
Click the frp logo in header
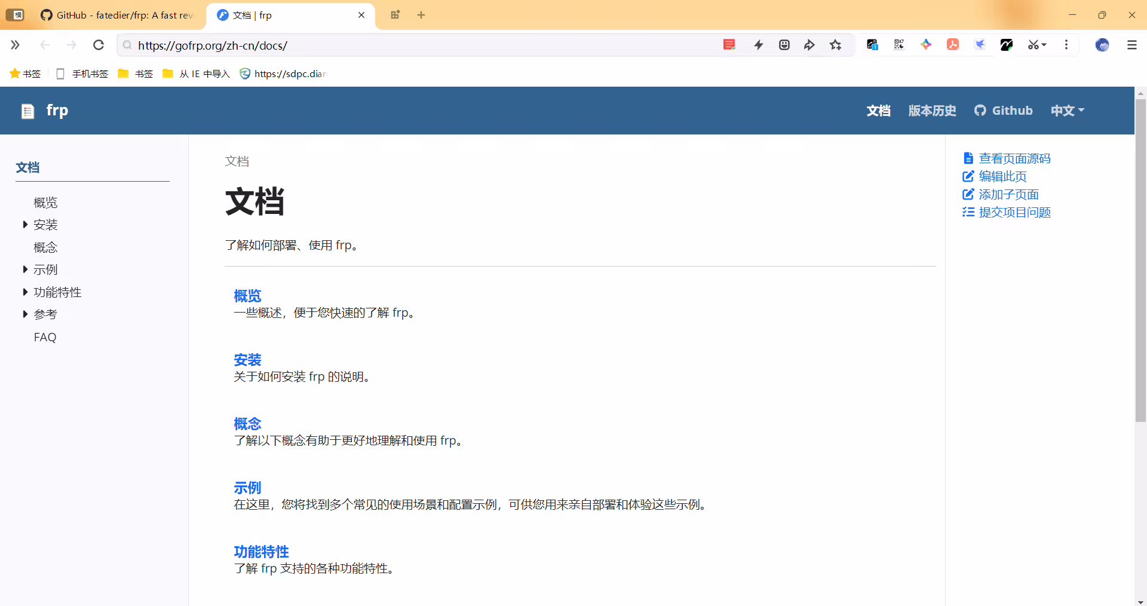click(x=45, y=111)
